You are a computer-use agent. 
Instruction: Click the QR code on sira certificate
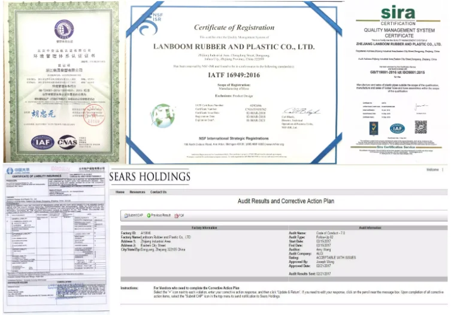tap(420, 127)
